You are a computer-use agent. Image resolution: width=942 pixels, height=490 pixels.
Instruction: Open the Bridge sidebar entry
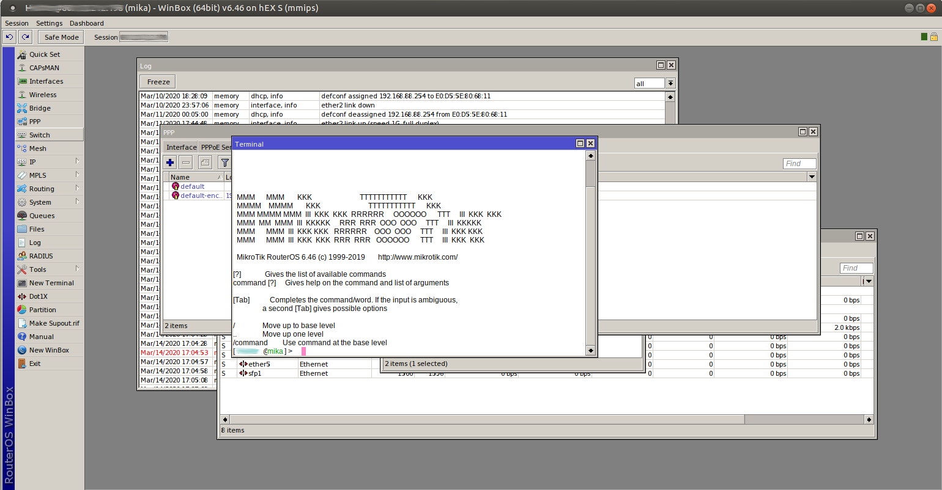coord(49,108)
